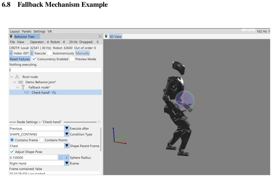Select the 3D View panel tab

[115, 36]
